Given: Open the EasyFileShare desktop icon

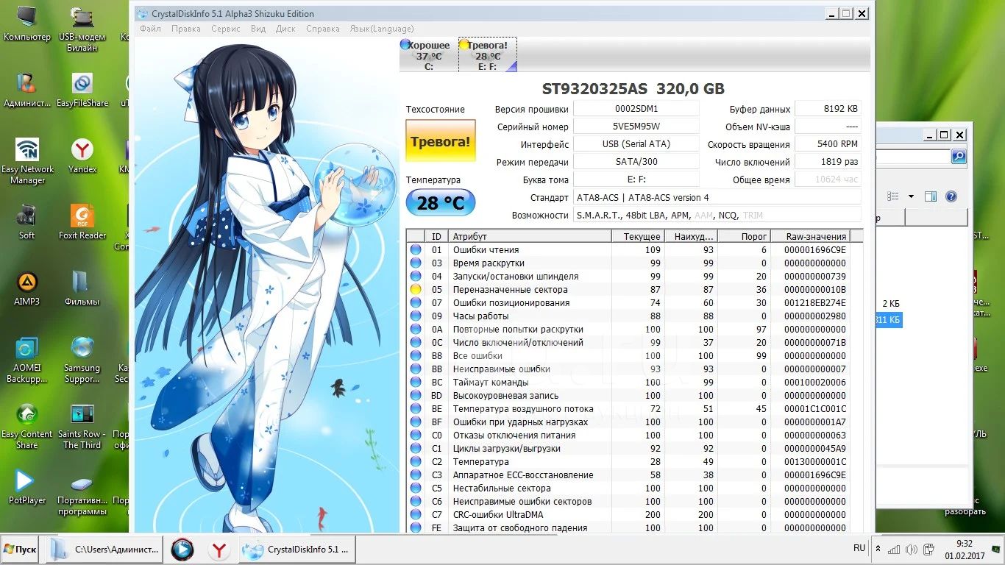Looking at the screenshot, I should (82, 90).
